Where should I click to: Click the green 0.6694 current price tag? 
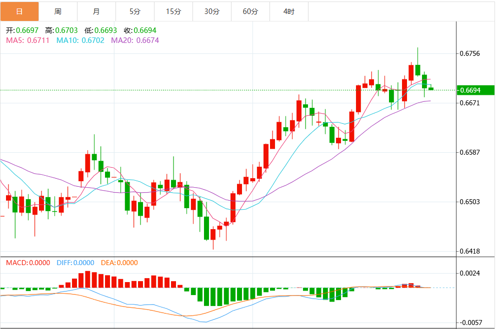coord(475,90)
